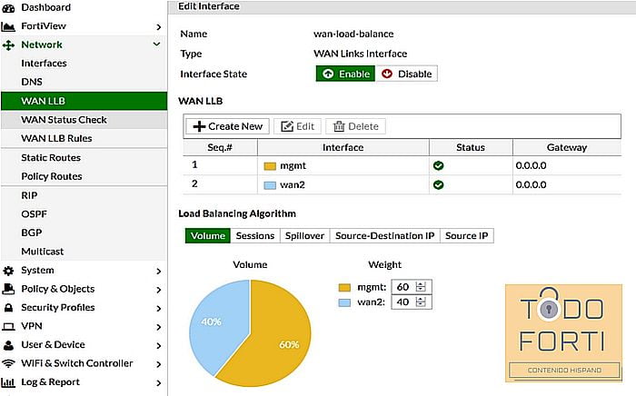The height and width of the screenshot is (396, 636).
Task: Click the Create New button
Action: 227,126
